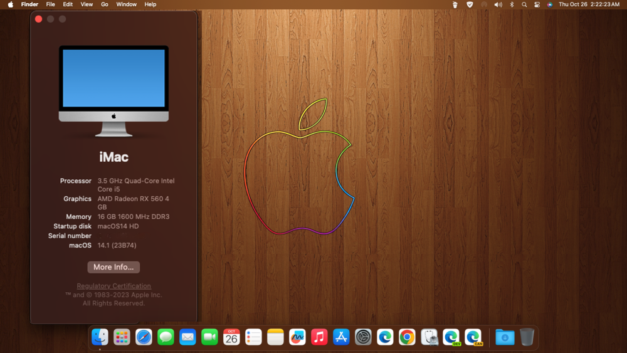Screen dimensions: 627x353
Task: Open the Edit menu
Action: point(68,4)
